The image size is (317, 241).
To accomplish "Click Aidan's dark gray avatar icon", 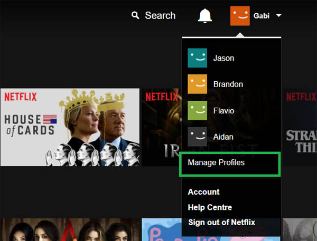I will click(x=197, y=137).
